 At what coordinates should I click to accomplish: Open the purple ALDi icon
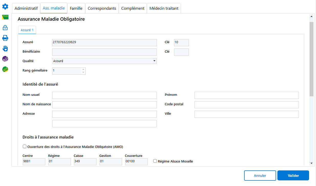[x=5, y=59]
